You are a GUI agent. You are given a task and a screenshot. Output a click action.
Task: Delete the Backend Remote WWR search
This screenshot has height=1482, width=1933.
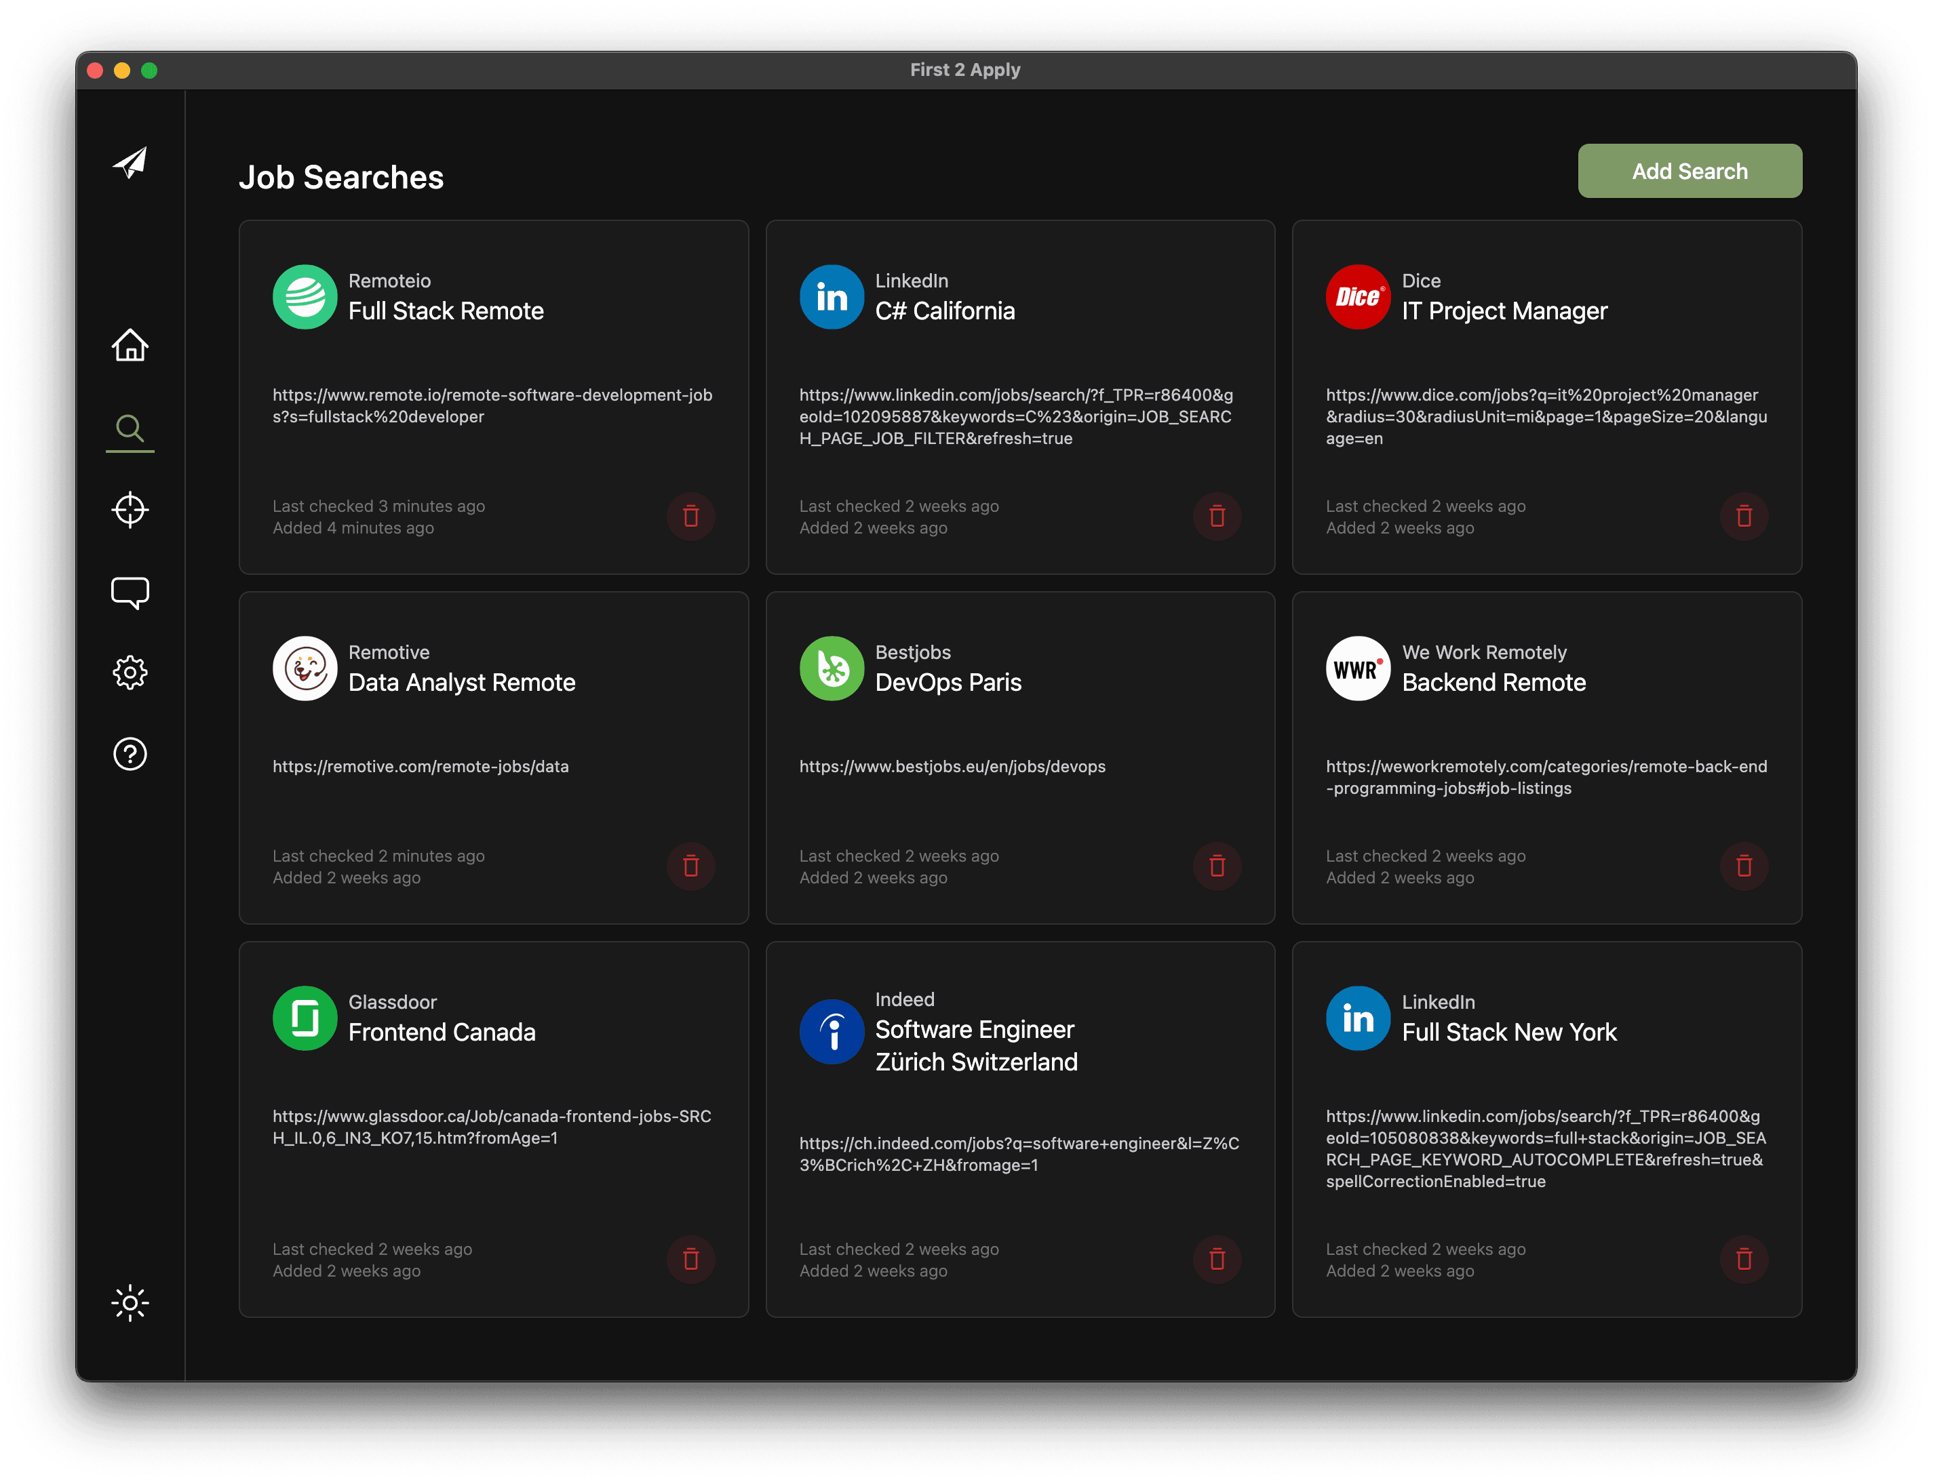pos(1743,866)
